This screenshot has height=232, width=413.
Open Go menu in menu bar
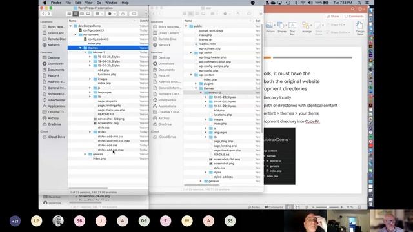click(99, 3)
